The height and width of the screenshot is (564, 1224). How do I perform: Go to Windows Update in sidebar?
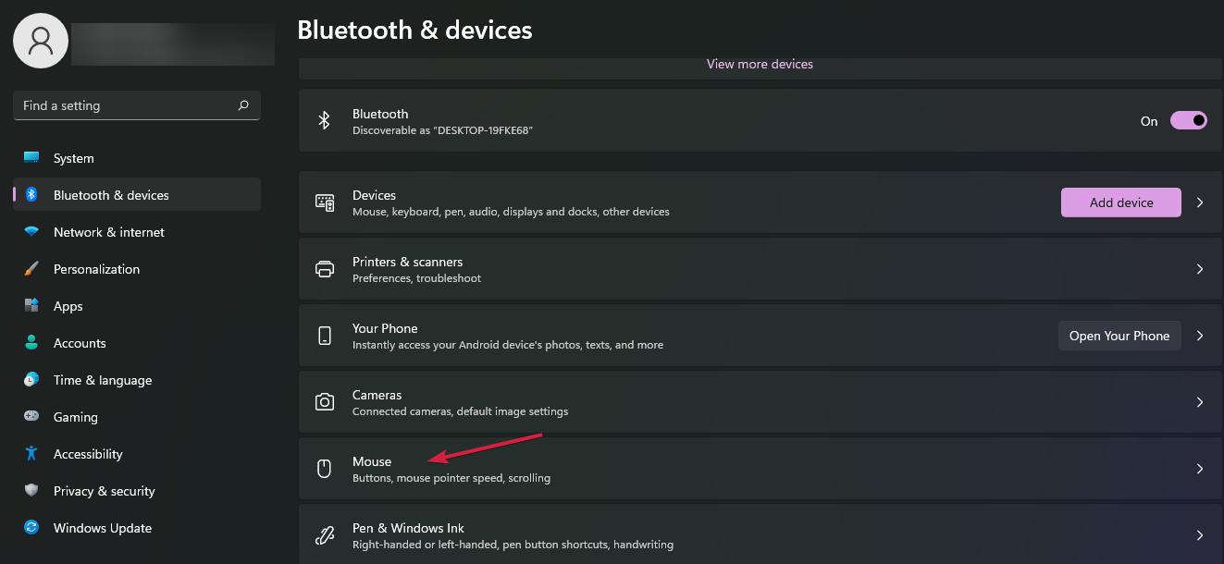(103, 528)
